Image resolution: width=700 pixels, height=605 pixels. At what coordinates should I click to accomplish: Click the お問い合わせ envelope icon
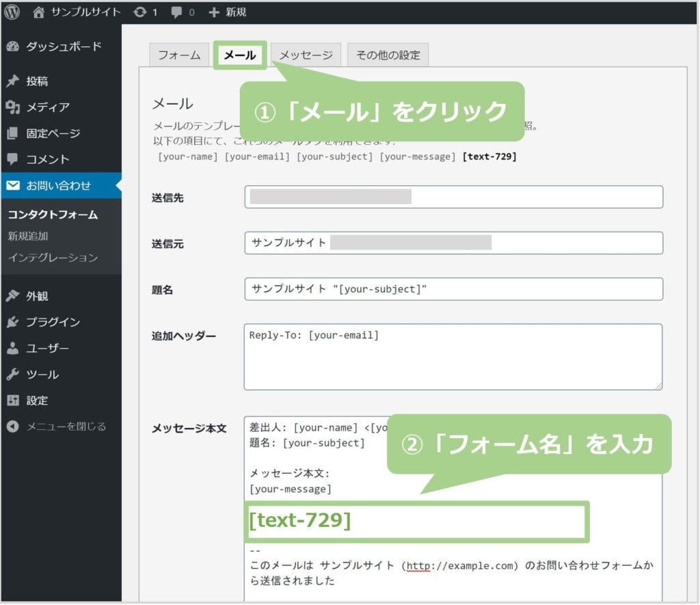pos(13,185)
